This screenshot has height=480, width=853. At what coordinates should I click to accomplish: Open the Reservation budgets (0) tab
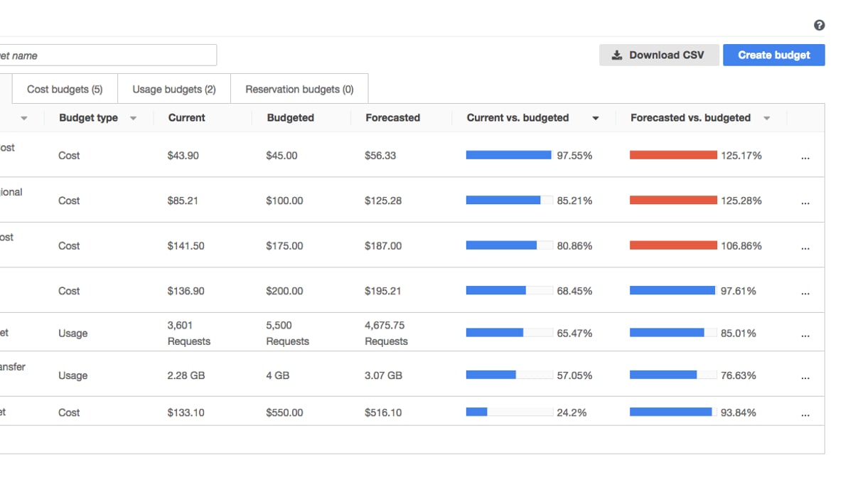coord(299,90)
